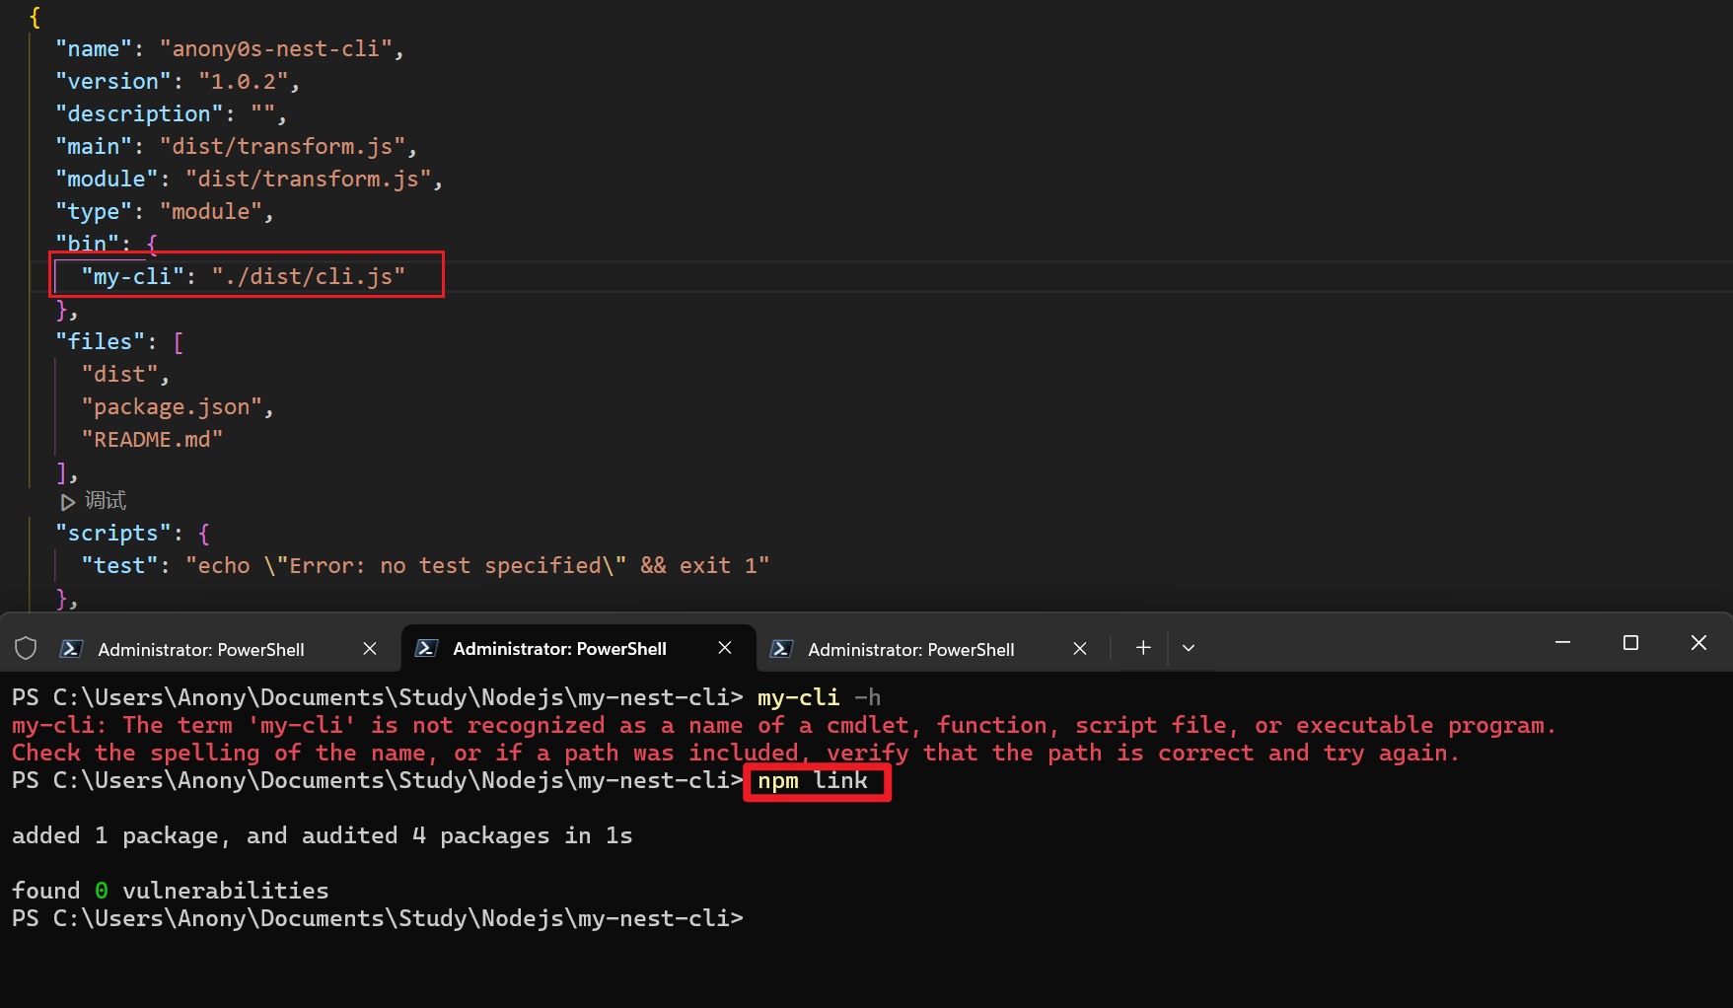Select the active second Administrator: PowerShell tab
Image resolution: width=1733 pixels, height=1008 pixels.
[578, 648]
